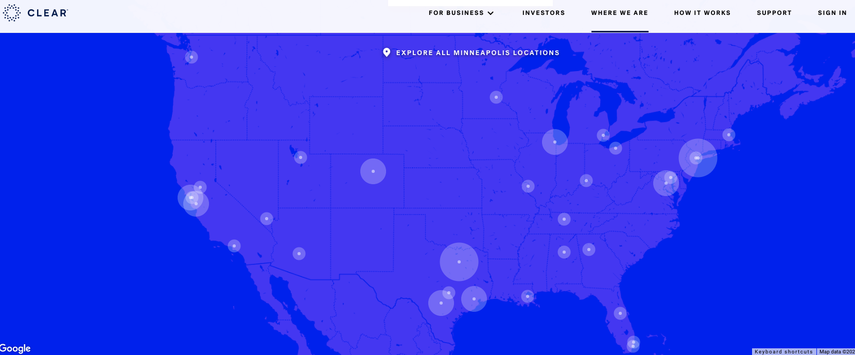
Task: Open the How It Works page
Action: [x=702, y=13]
